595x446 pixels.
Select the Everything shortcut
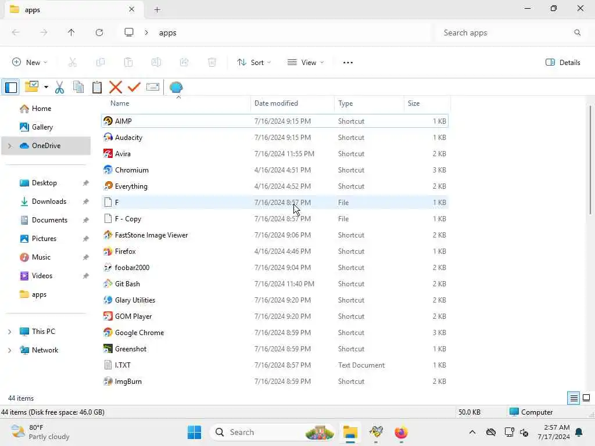click(275, 186)
